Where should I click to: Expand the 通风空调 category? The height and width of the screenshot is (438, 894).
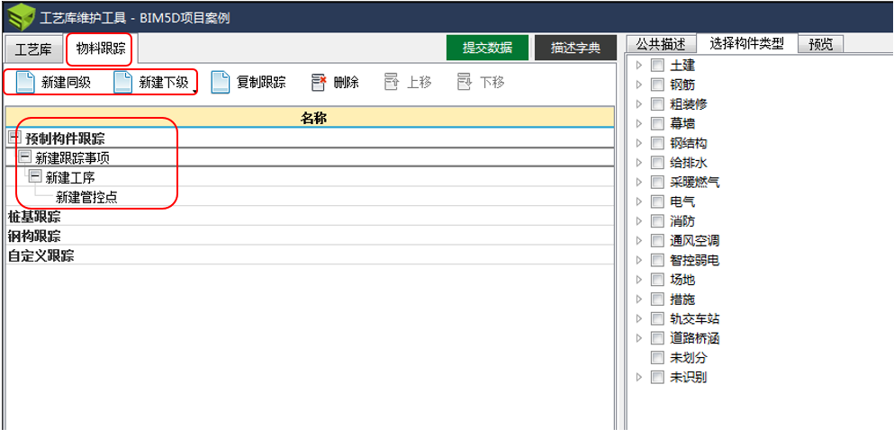[638, 241]
